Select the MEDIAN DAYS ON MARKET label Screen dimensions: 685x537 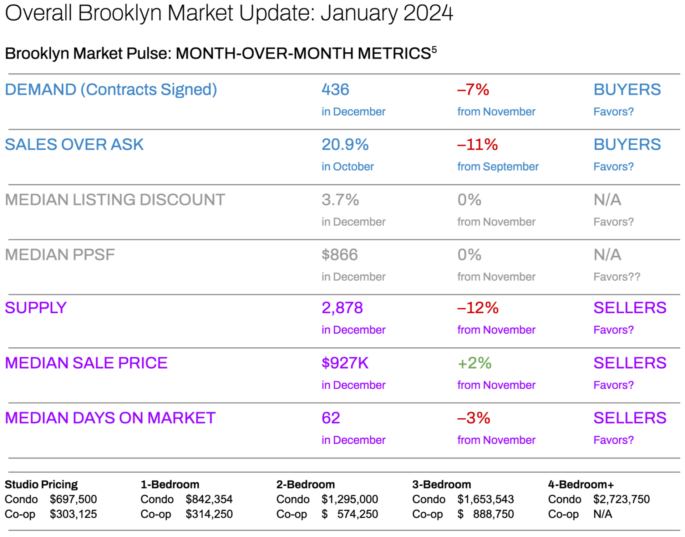[110, 418]
